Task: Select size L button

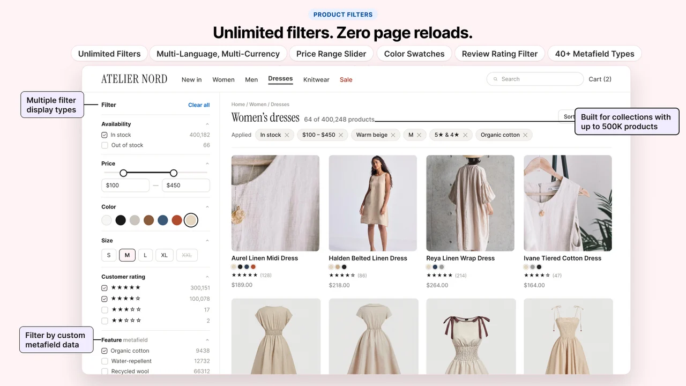Action: [x=145, y=255]
